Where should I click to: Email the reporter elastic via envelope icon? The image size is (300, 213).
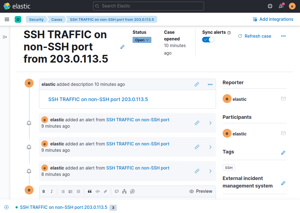(283, 99)
